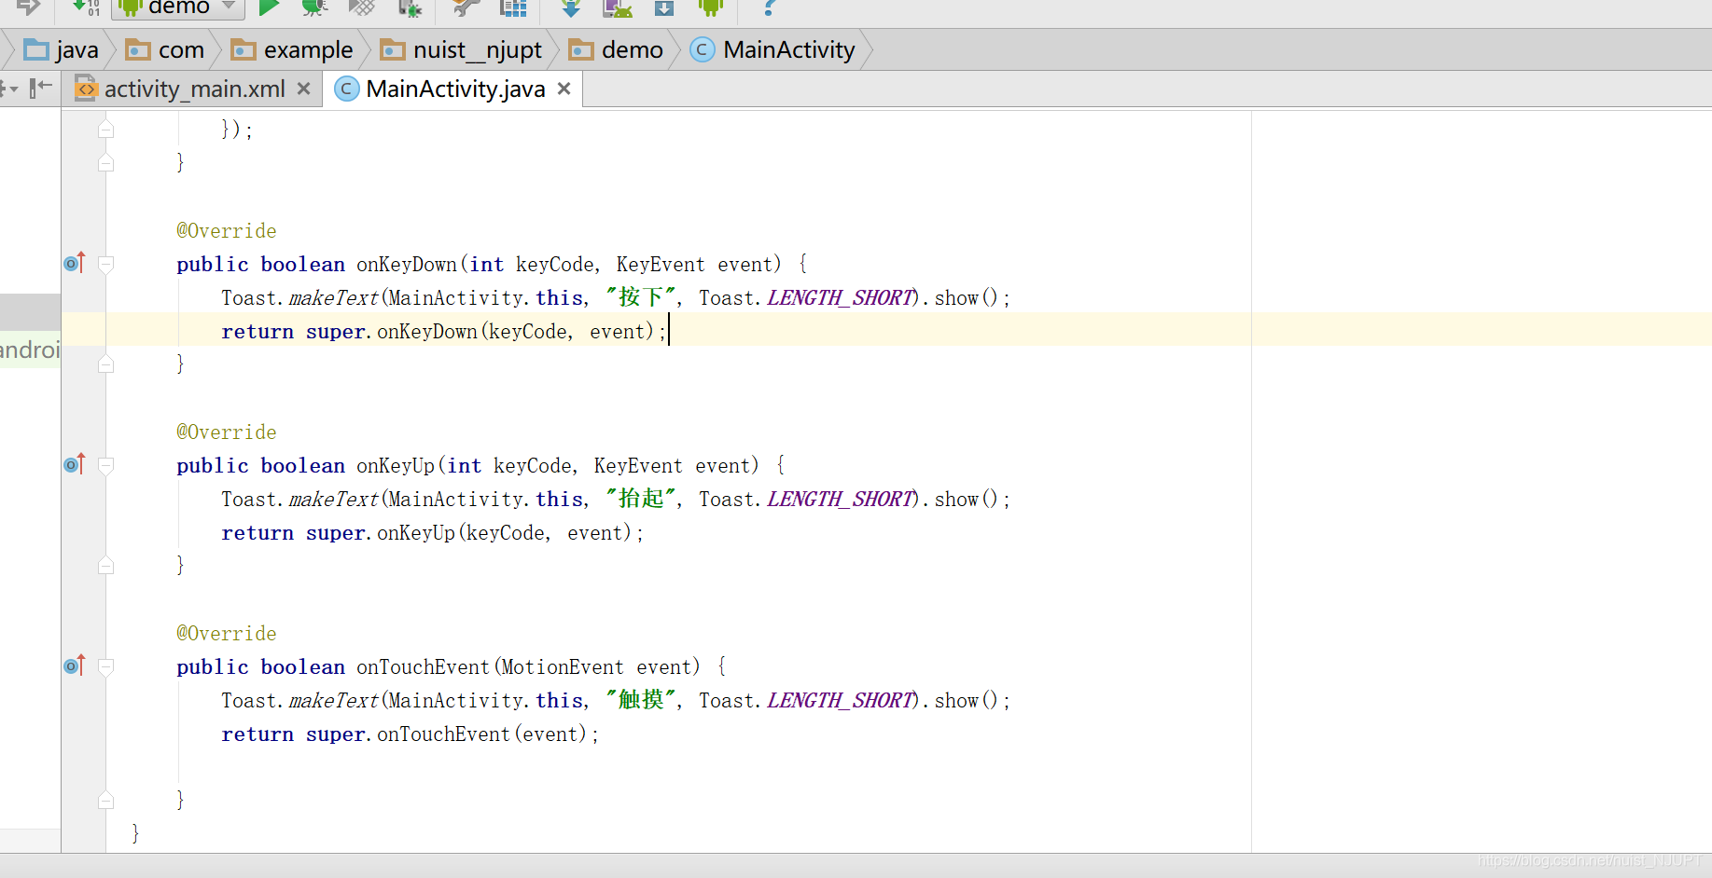Select com package in breadcrumb bar
The height and width of the screenshot is (878, 1712).
(165, 49)
